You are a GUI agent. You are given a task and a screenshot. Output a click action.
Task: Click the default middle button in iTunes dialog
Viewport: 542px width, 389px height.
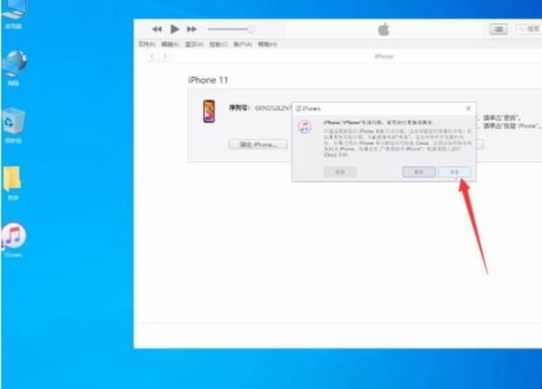419,172
